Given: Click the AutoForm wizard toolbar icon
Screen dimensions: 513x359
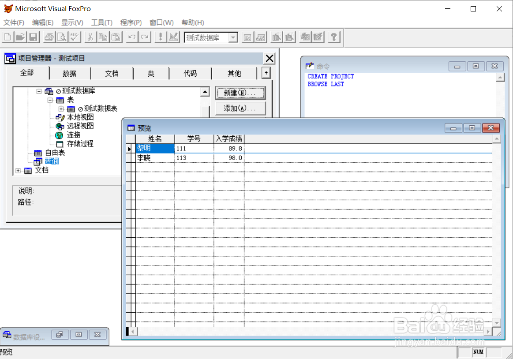Looking at the screenshot, I should click(x=305, y=37).
